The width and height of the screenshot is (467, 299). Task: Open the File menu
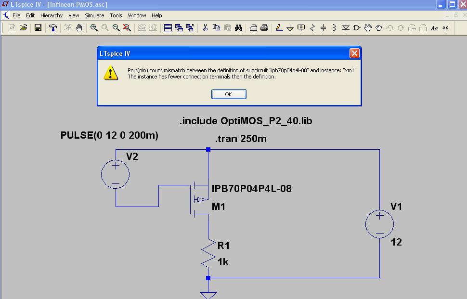[16, 15]
